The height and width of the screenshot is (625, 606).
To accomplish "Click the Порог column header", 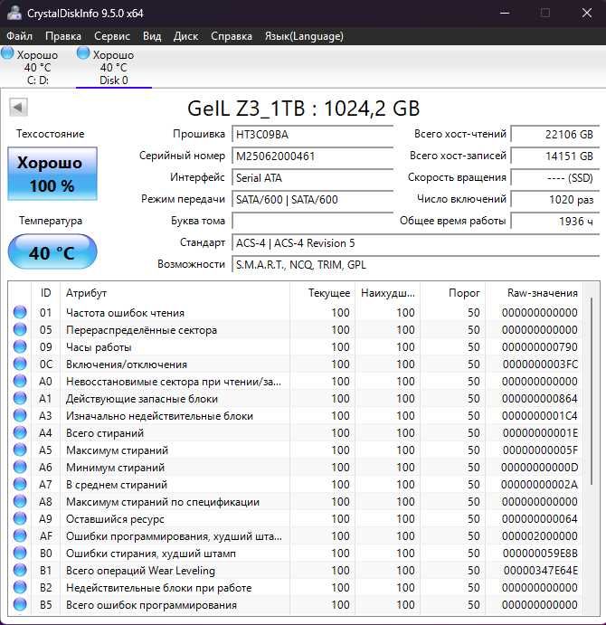I will pos(453,293).
